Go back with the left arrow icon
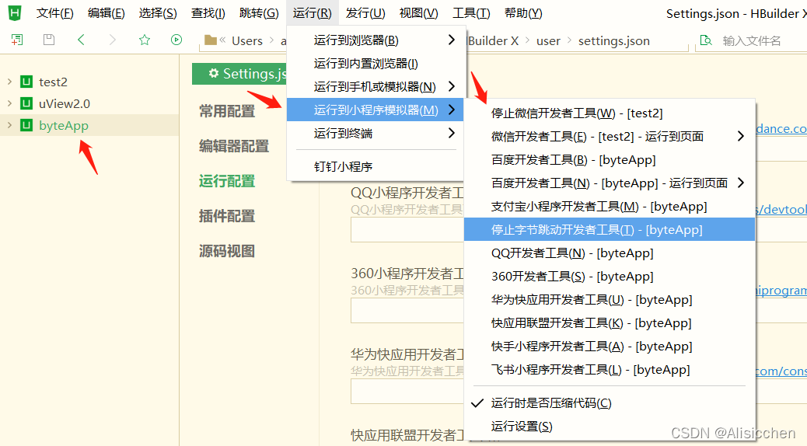The height and width of the screenshot is (446, 807). [x=81, y=40]
